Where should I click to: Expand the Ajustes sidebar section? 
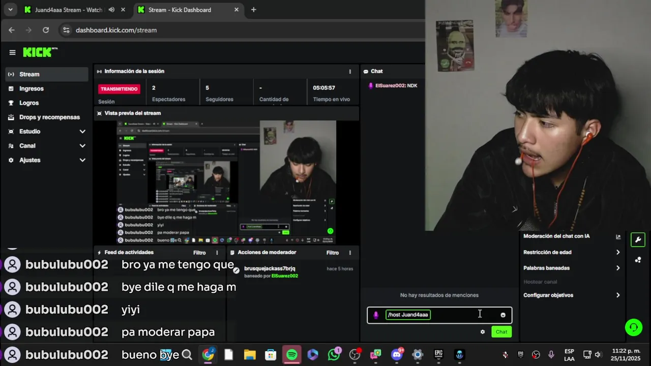(x=47, y=160)
